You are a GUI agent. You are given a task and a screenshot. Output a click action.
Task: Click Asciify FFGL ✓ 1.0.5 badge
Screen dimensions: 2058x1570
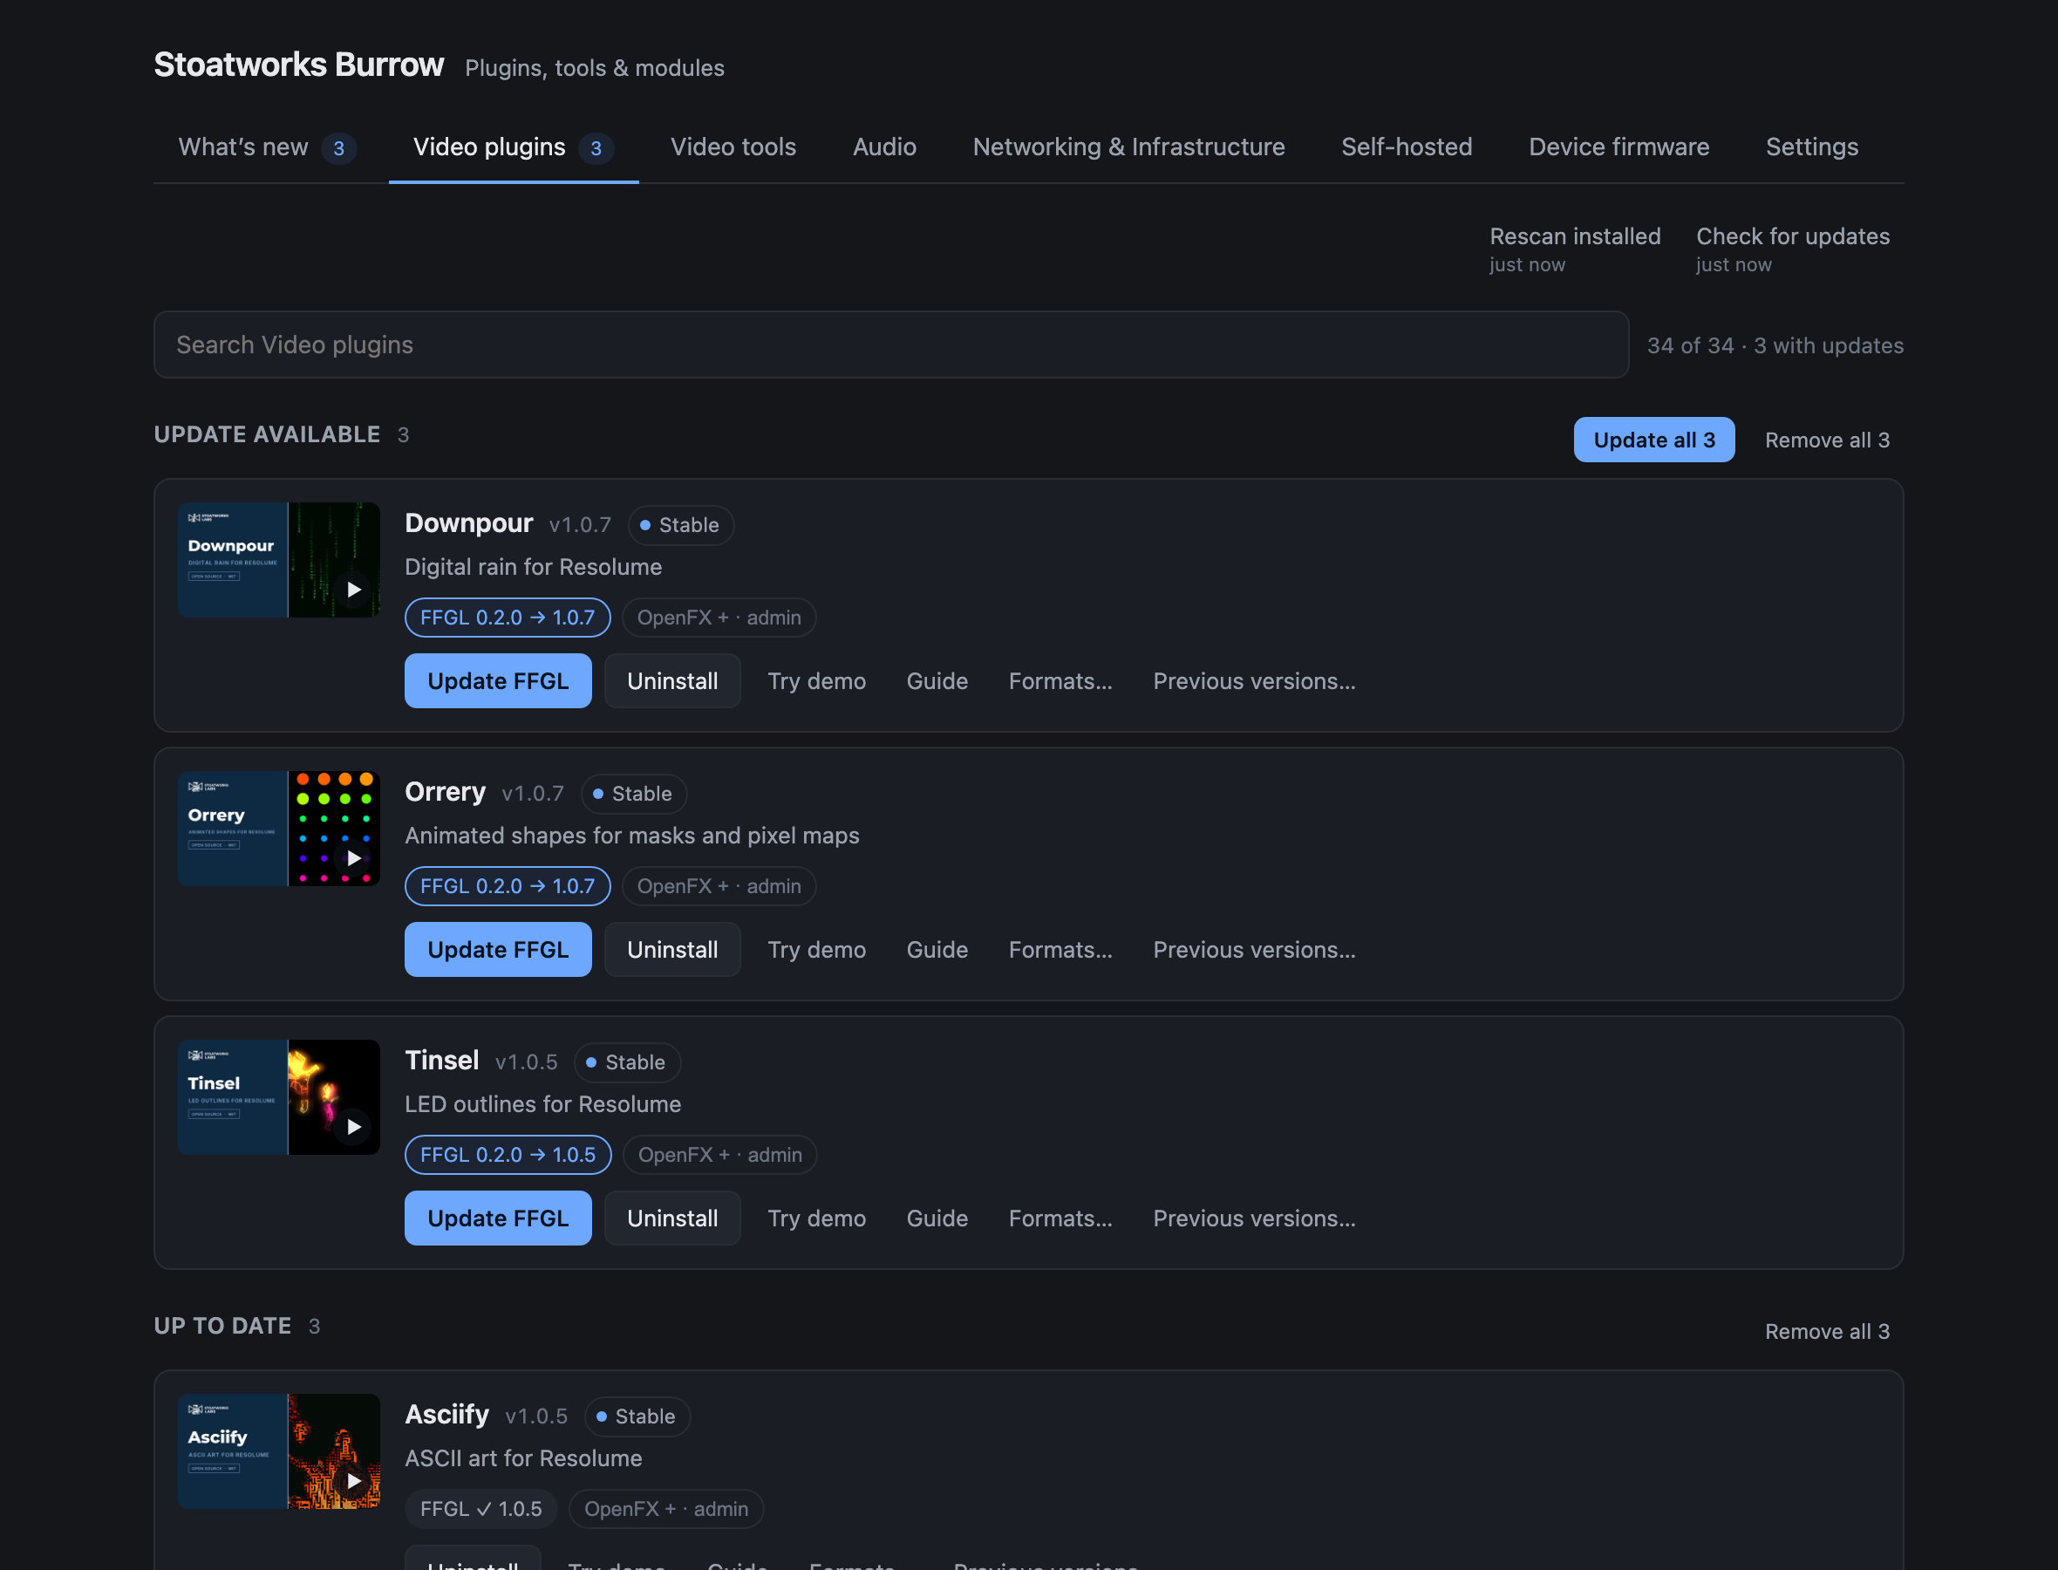pos(480,1509)
